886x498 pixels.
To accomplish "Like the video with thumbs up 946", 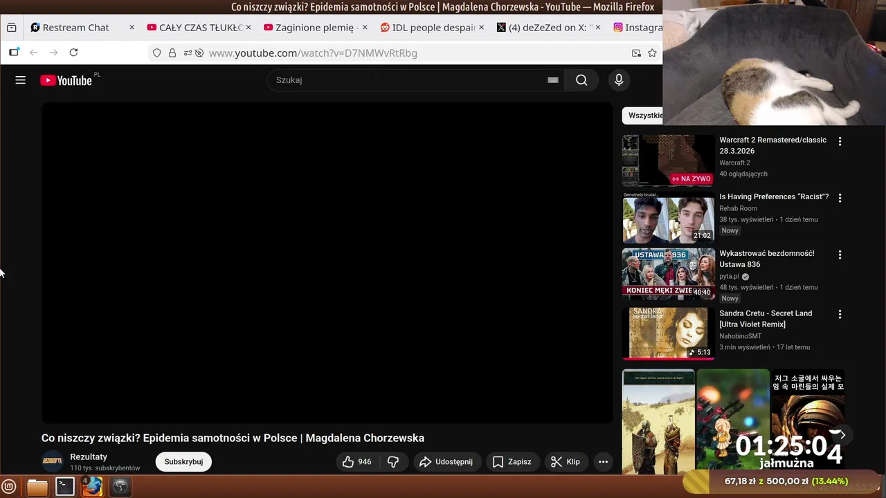I will point(356,462).
